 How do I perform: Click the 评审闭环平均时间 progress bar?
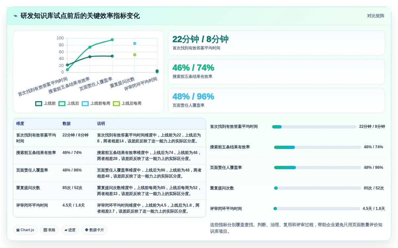pyautogui.click(x=317, y=209)
